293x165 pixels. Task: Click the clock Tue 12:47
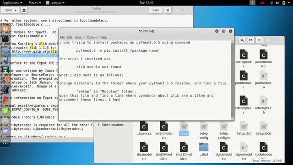(146, 3)
